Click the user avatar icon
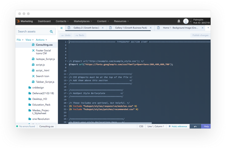 [x=186, y=21]
